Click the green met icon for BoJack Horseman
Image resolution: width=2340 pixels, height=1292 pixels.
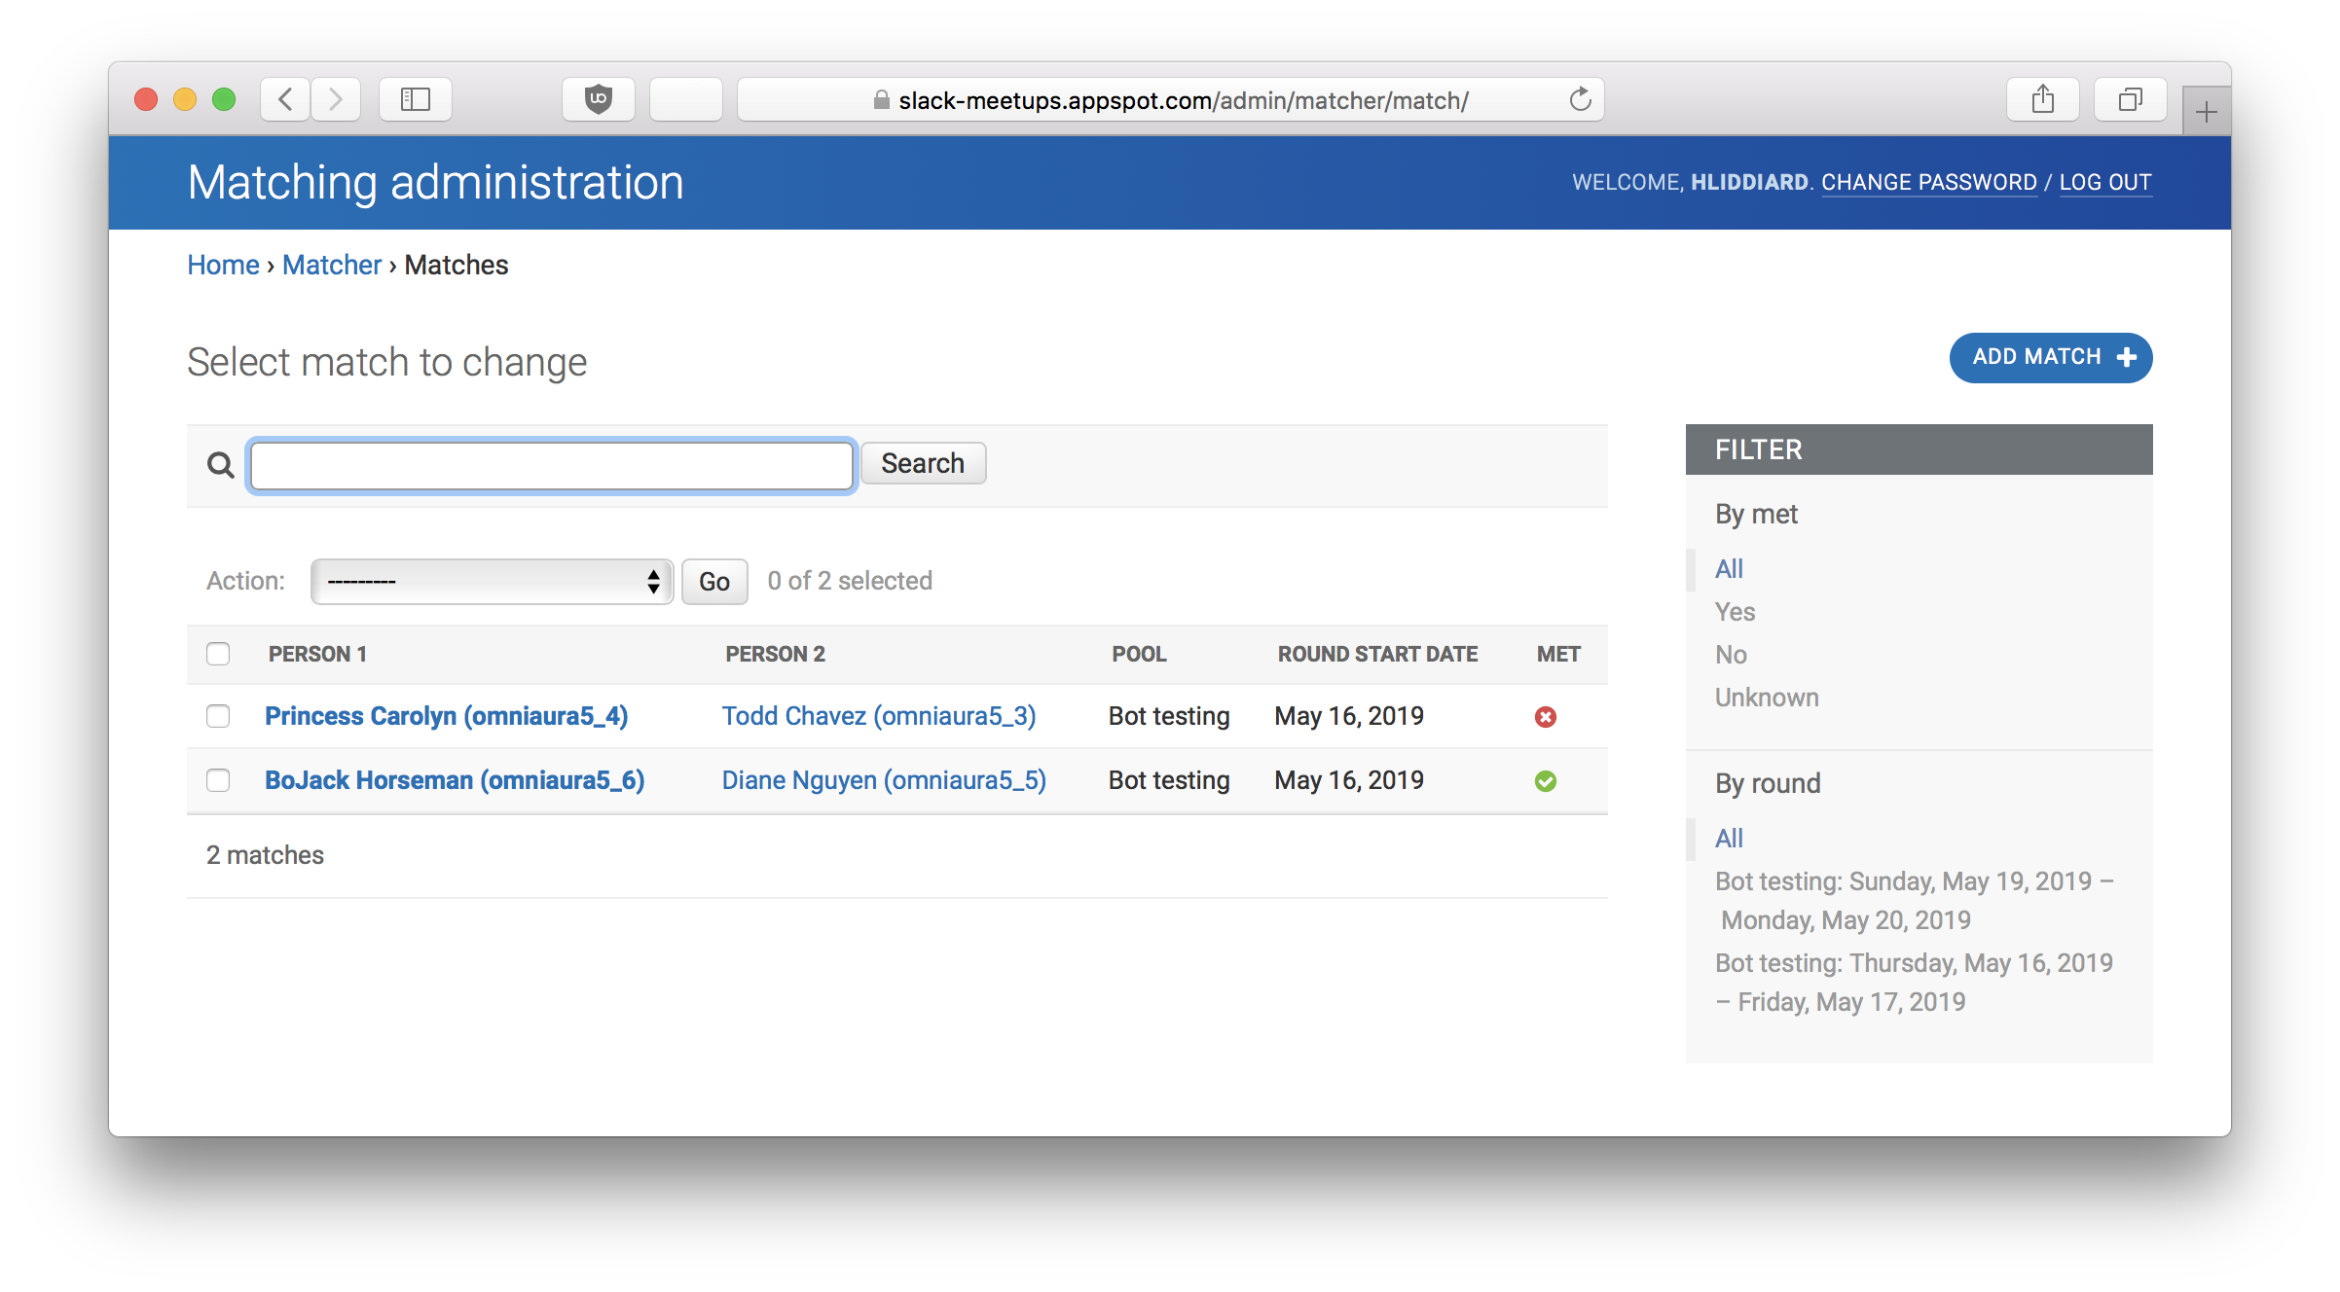pos(1546,781)
